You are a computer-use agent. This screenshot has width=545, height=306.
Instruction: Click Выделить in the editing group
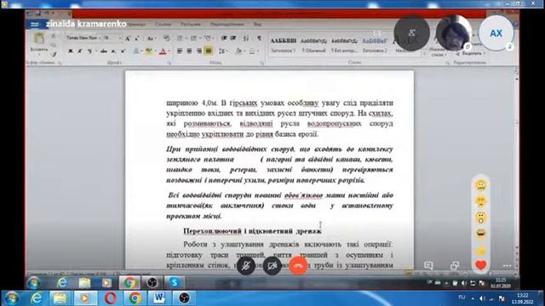(x=471, y=54)
